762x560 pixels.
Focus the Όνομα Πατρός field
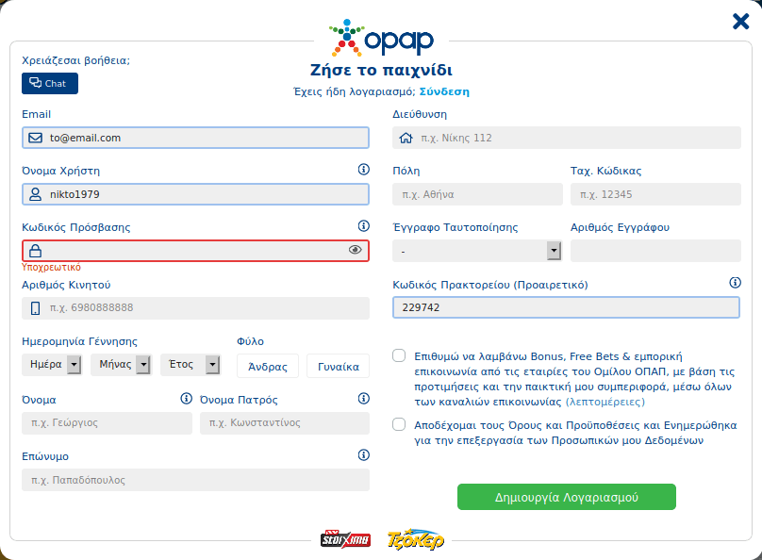coord(285,423)
